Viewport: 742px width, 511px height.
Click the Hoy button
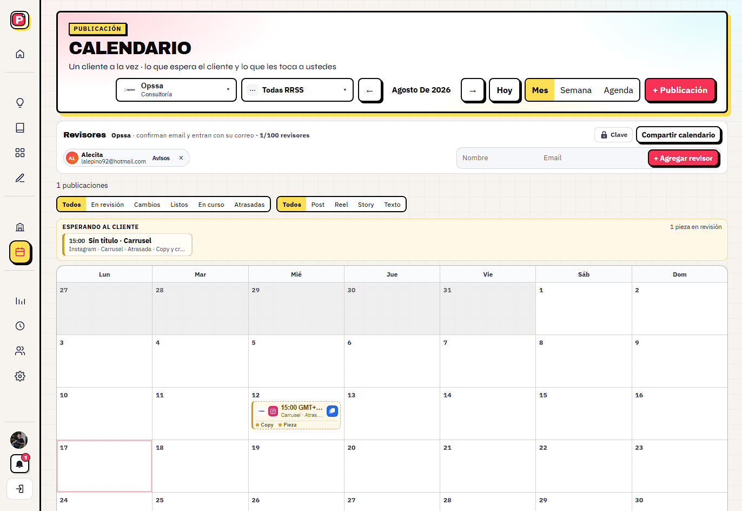tap(505, 90)
